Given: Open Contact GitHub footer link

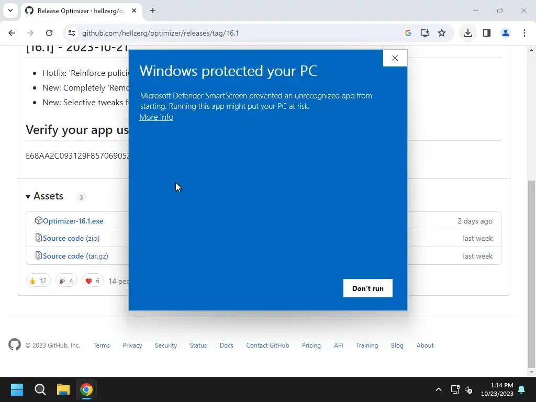Looking at the screenshot, I should point(267,345).
